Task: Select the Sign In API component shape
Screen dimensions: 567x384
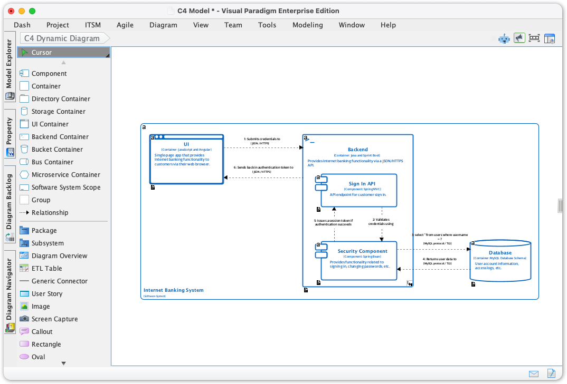Action: coord(358,189)
